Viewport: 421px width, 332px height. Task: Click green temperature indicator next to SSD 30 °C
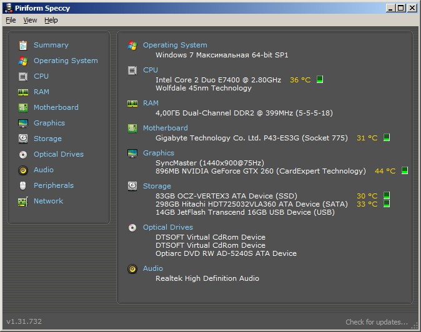pos(387,195)
